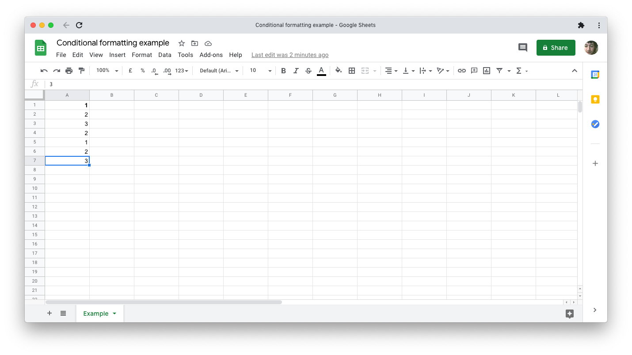Select column A header
The image size is (632, 355).
coord(67,95)
